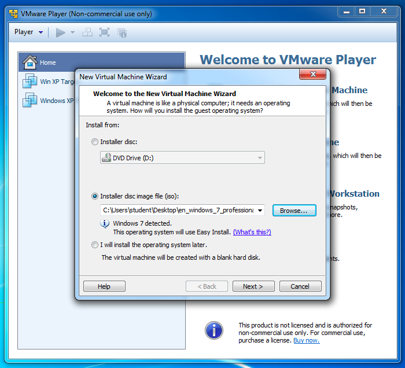Click the Buy now. link
Screen dimensions: 405x368
tap(306, 340)
